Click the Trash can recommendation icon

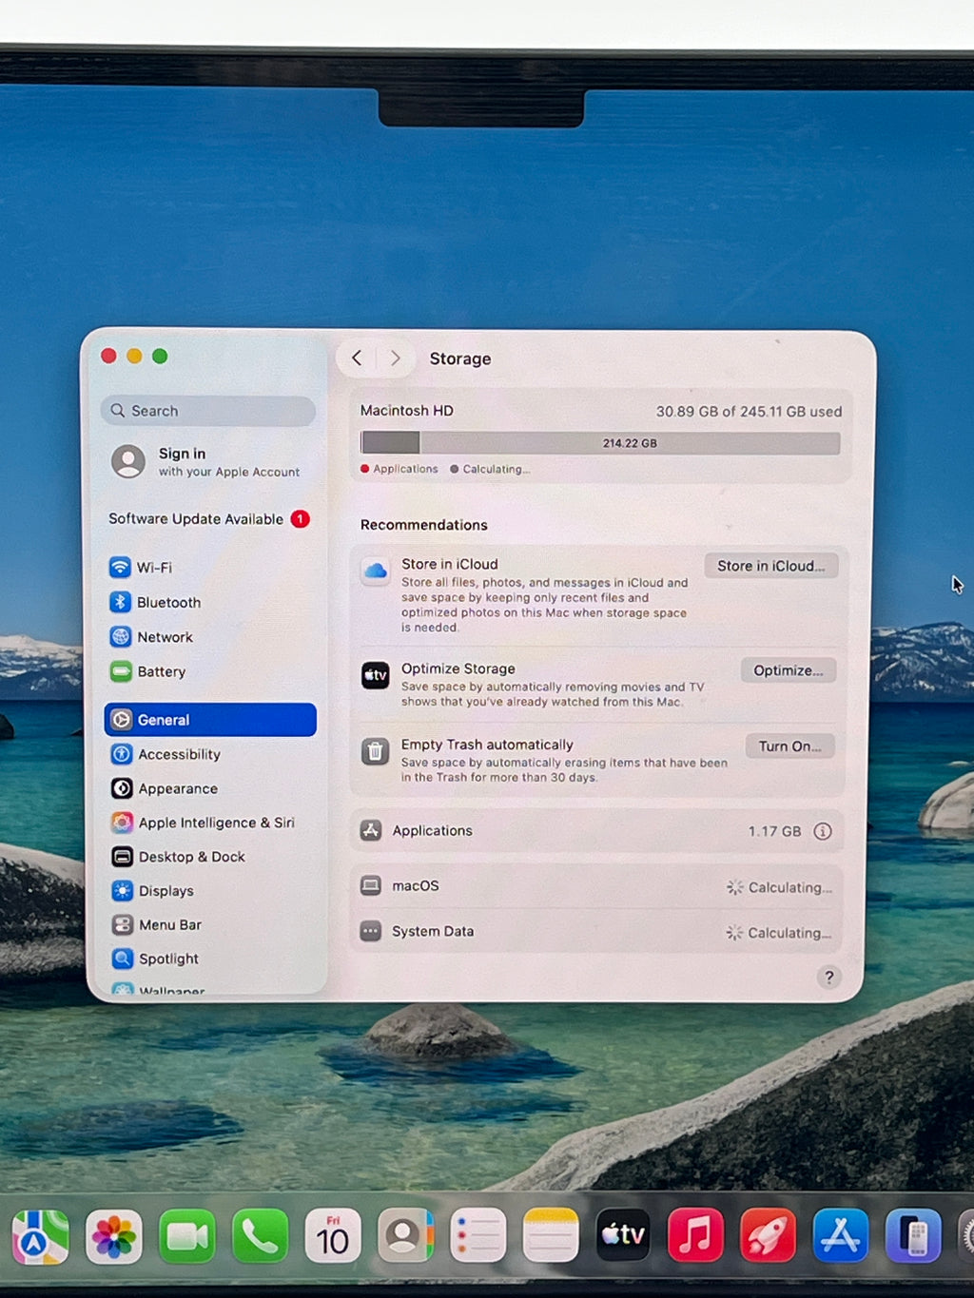click(376, 752)
